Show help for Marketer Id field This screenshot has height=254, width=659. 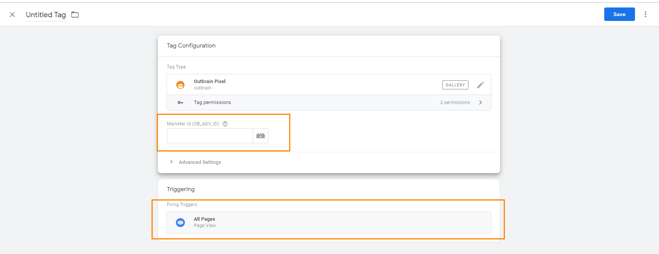click(225, 124)
